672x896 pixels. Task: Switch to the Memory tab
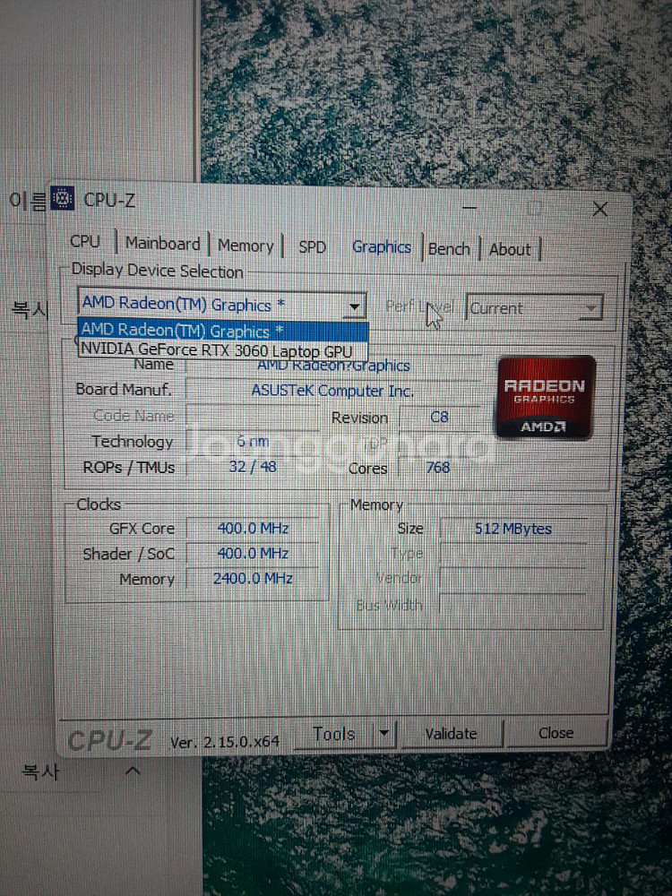click(x=246, y=246)
